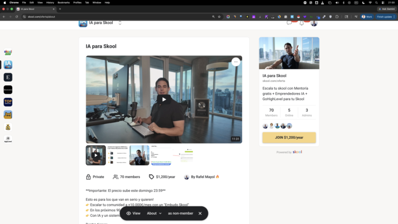Open the money bag community icon in sidebar
Viewport: 398px width, 224px height.
8,127
